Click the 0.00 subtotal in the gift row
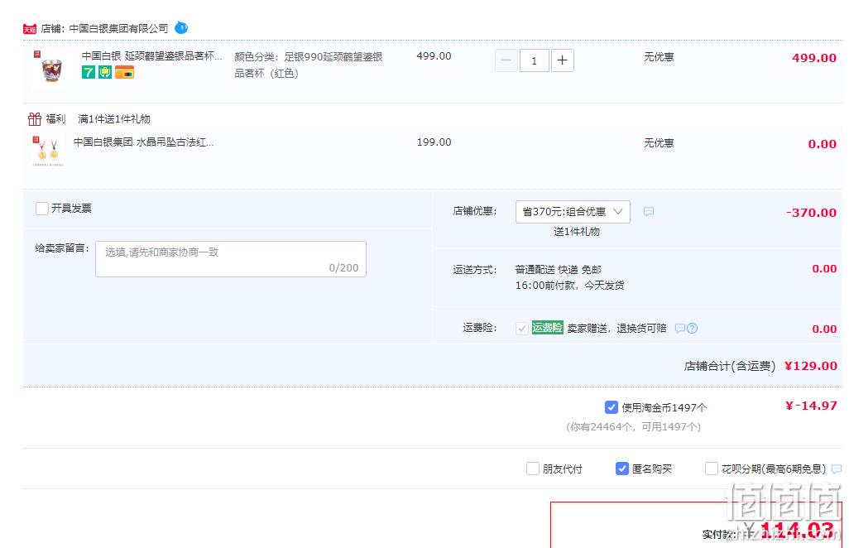The height and width of the screenshot is (548, 849). click(x=822, y=144)
